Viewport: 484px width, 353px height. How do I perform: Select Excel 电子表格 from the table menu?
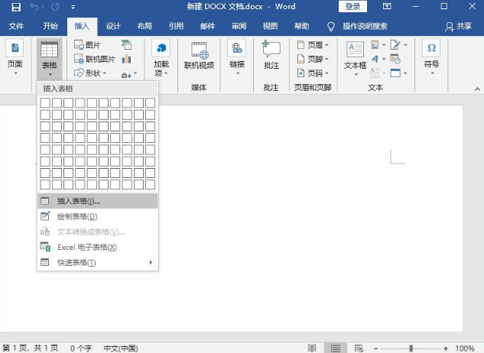pos(86,248)
